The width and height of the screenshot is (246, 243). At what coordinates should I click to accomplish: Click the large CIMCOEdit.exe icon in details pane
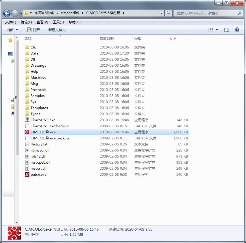tap(14, 233)
